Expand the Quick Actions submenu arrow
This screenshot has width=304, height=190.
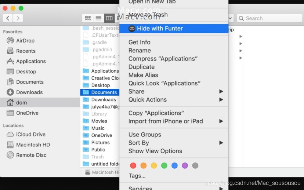[221, 99]
